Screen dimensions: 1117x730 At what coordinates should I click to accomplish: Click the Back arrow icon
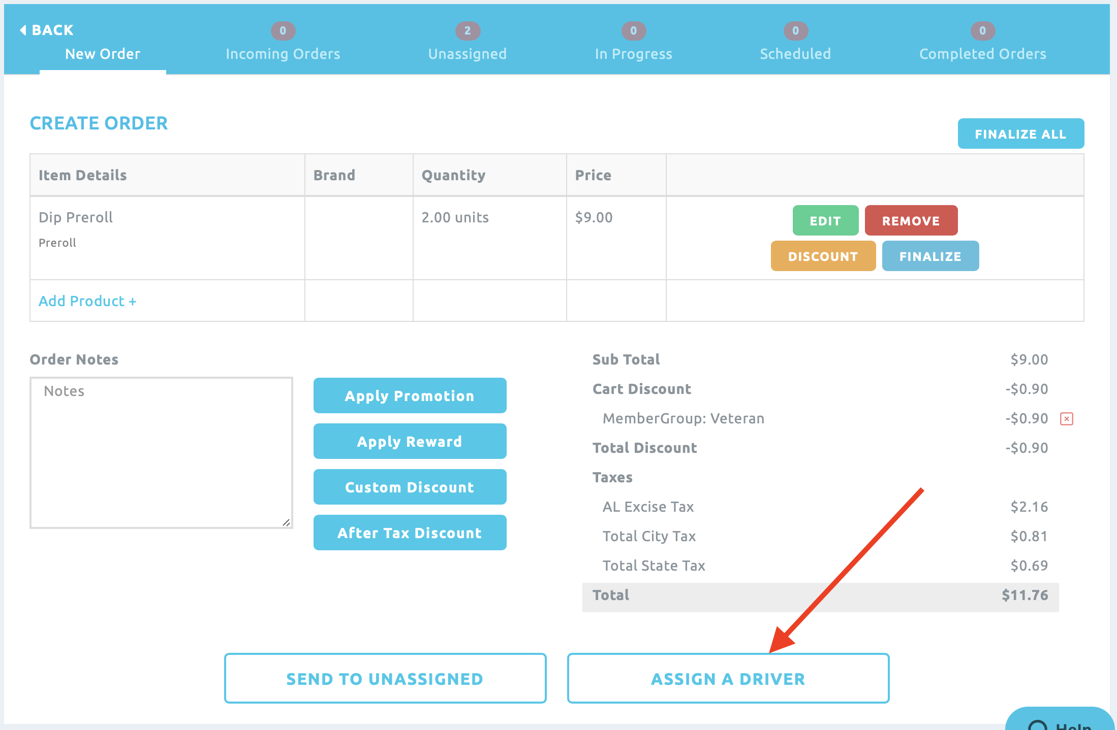pyautogui.click(x=22, y=29)
